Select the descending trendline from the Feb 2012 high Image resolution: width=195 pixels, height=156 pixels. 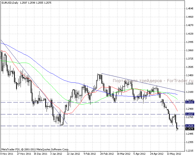[143, 83]
